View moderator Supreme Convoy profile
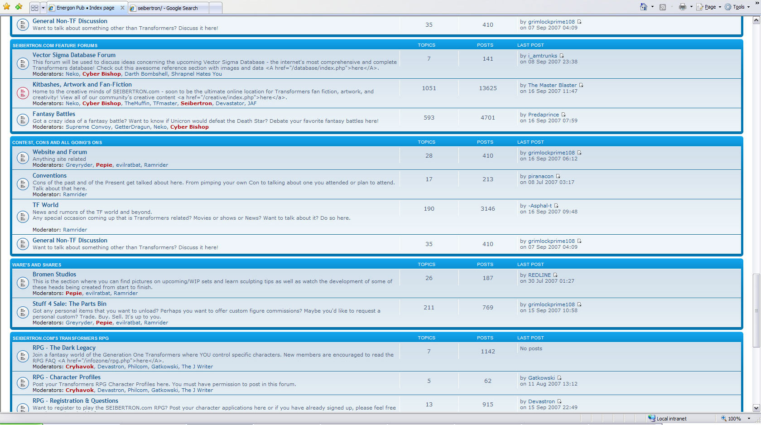Screen dimensions: 761x425 88,127
